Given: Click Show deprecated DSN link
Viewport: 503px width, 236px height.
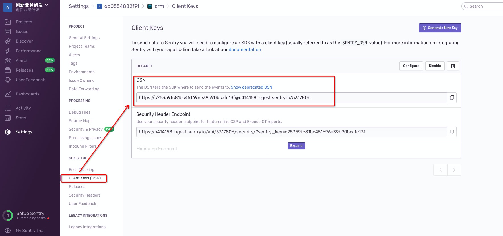Looking at the screenshot, I should tap(251, 87).
